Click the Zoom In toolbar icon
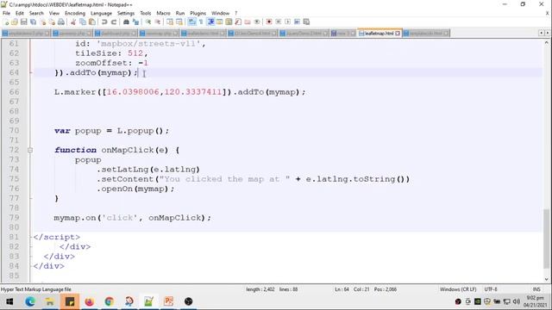Image resolution: width=552 pixels, height=310 pixels. point(148,22)
